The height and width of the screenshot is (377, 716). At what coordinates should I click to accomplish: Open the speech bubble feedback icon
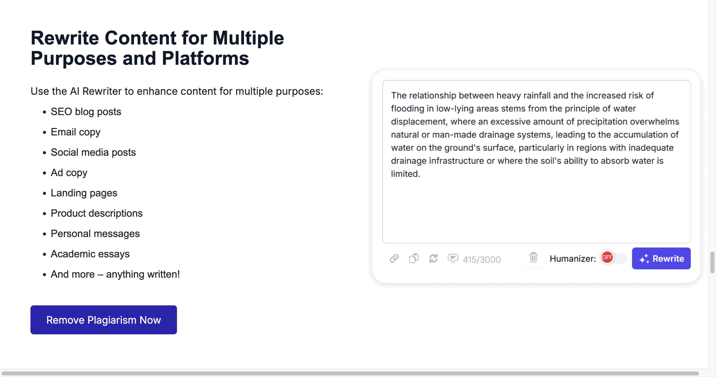[453, 258]
